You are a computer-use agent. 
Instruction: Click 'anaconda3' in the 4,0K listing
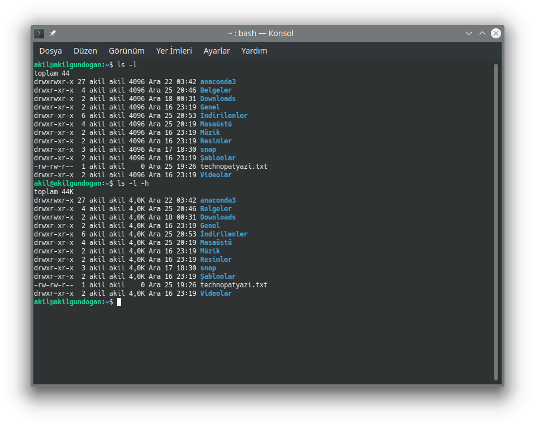point(218,200)
